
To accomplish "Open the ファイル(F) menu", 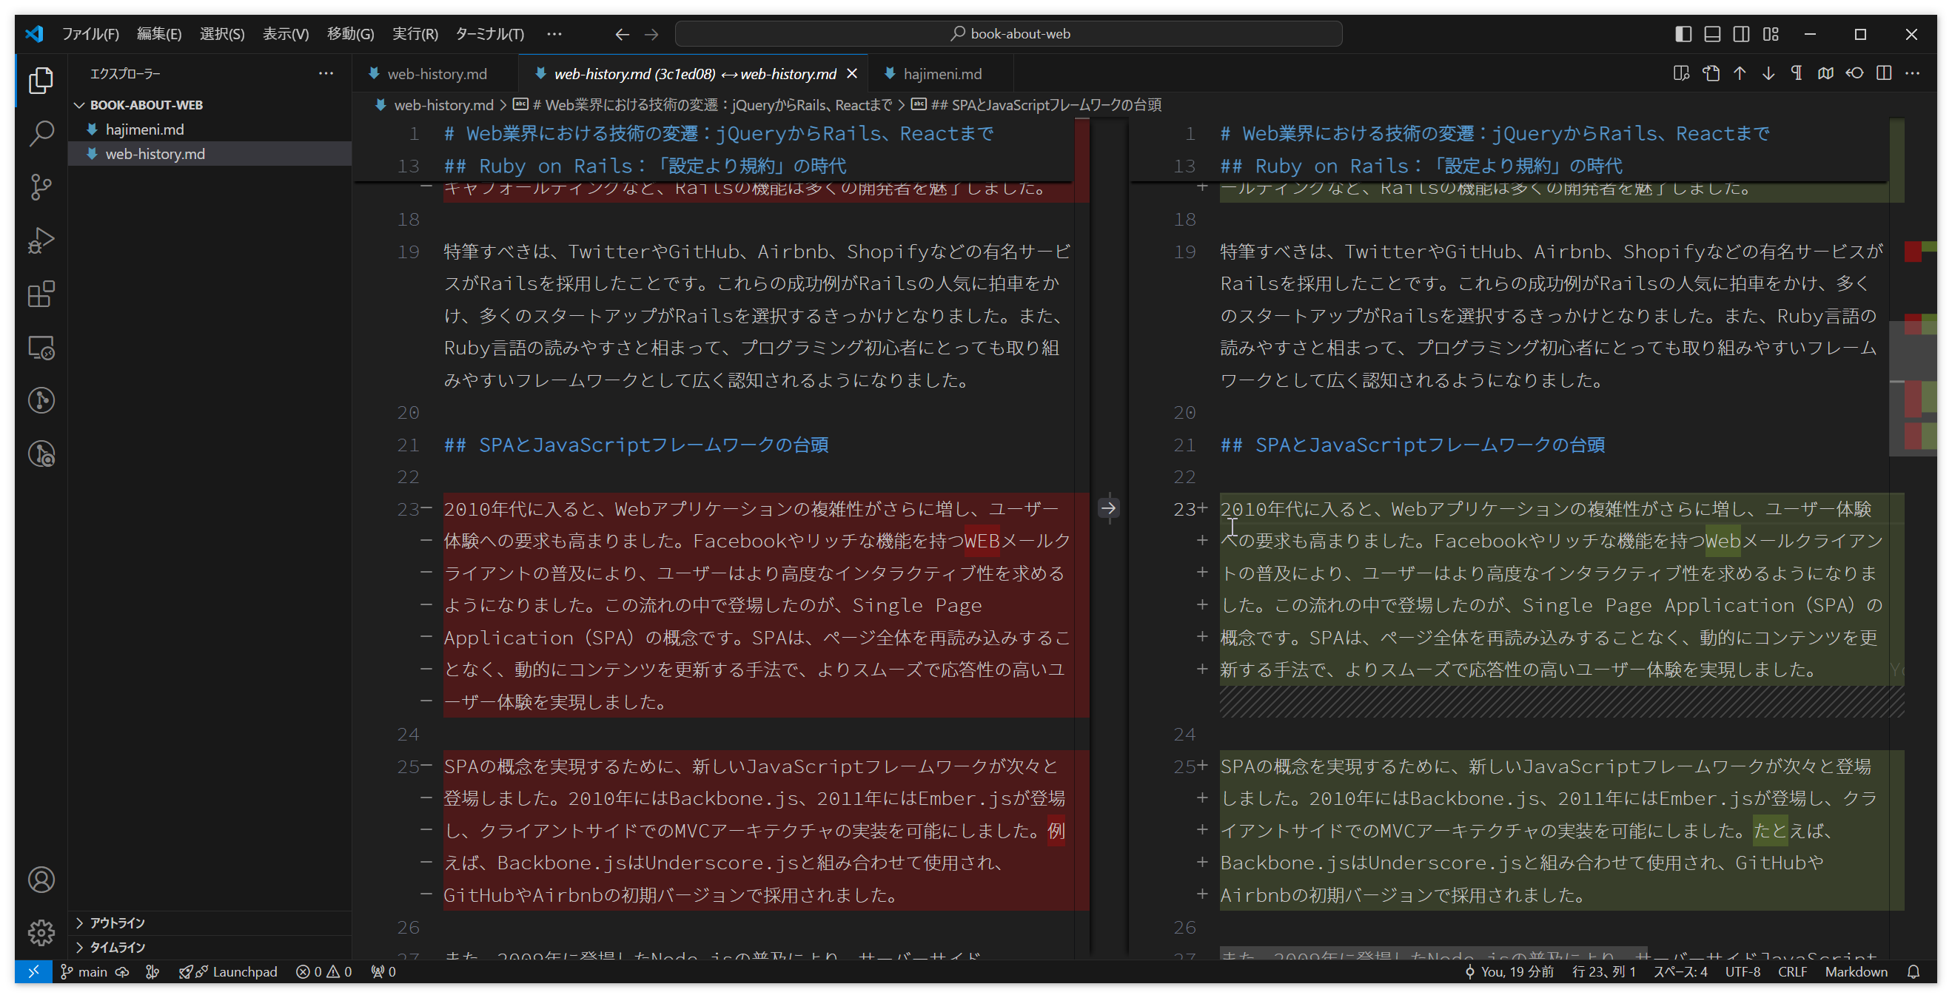I will pos(90,34).
